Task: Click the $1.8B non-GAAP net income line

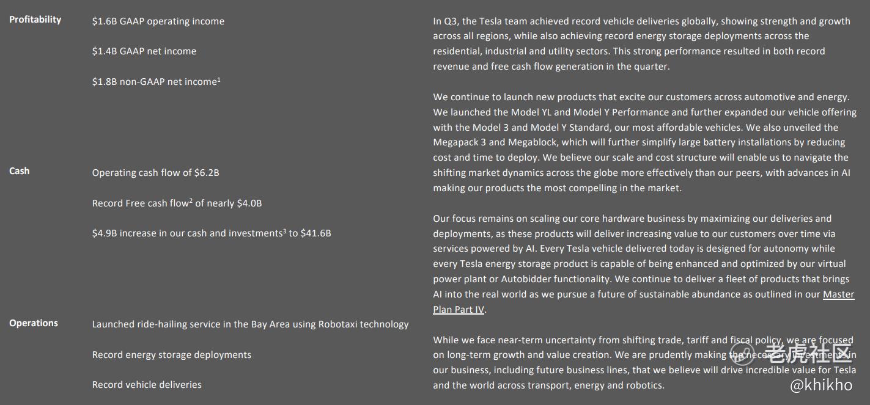Action: (x=156, y=82)
